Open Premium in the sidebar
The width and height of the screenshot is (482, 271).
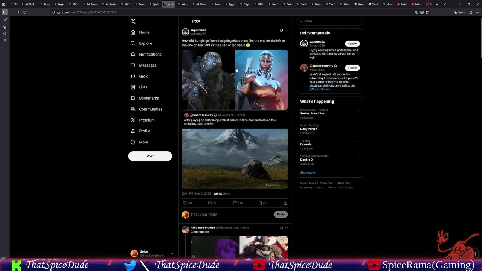pos(143,120)
